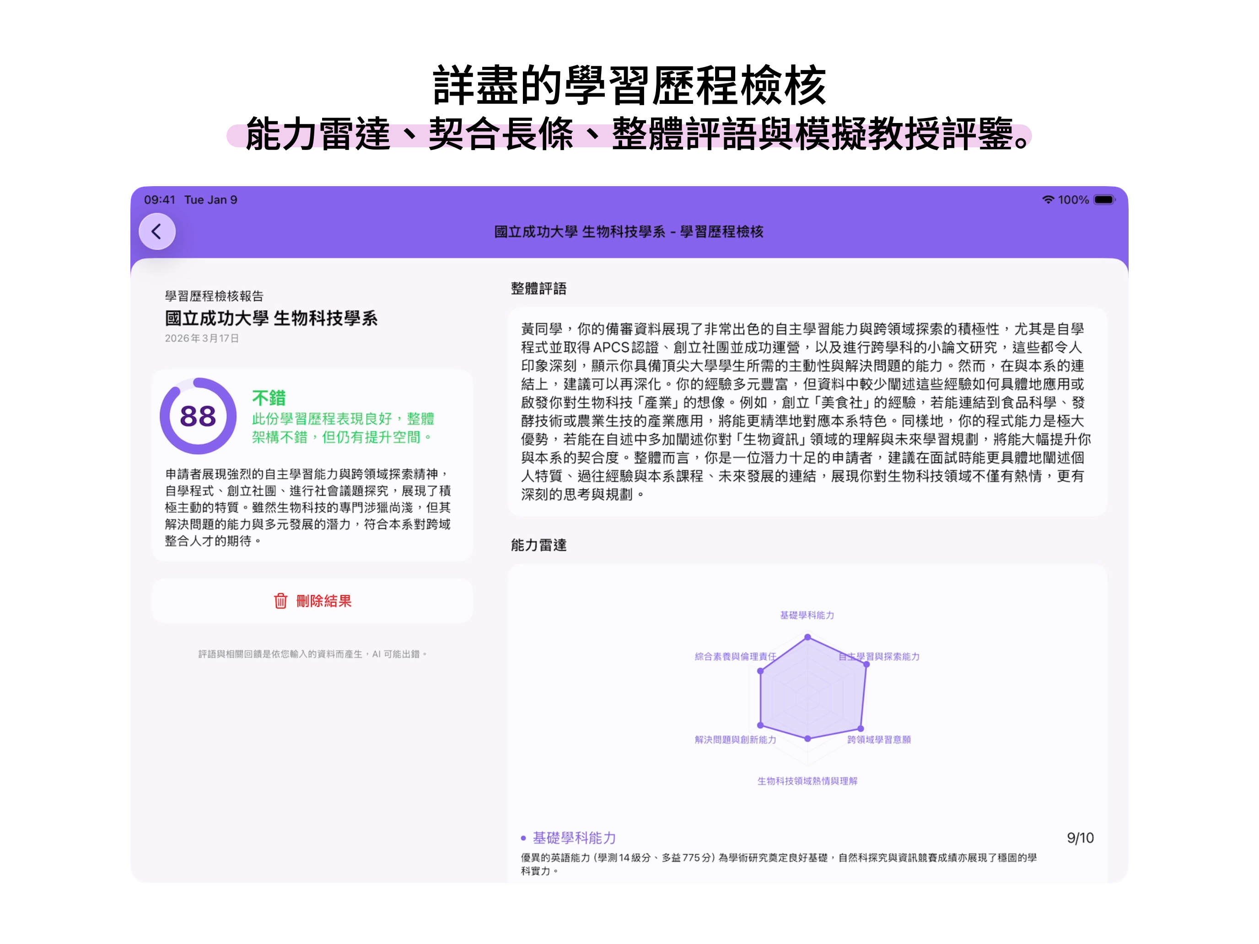Click the Wi-Fi status icon

pyautogui.click(x=1048, y=200)
